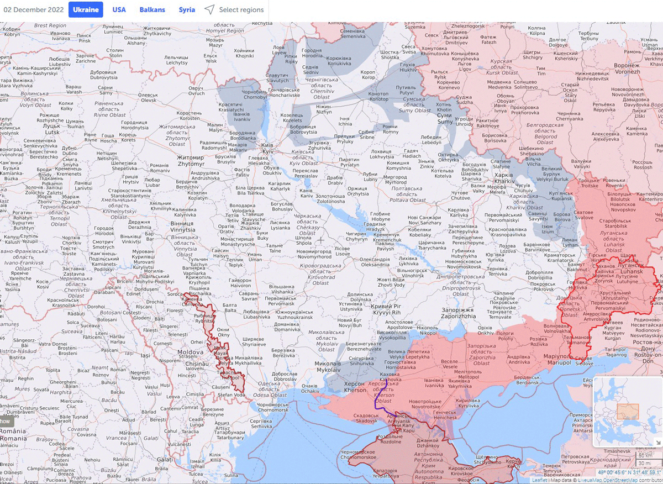Click the Skadovsk town label
Image resolution: width=663 pixels, height=484 pixels.
point(365,418)
